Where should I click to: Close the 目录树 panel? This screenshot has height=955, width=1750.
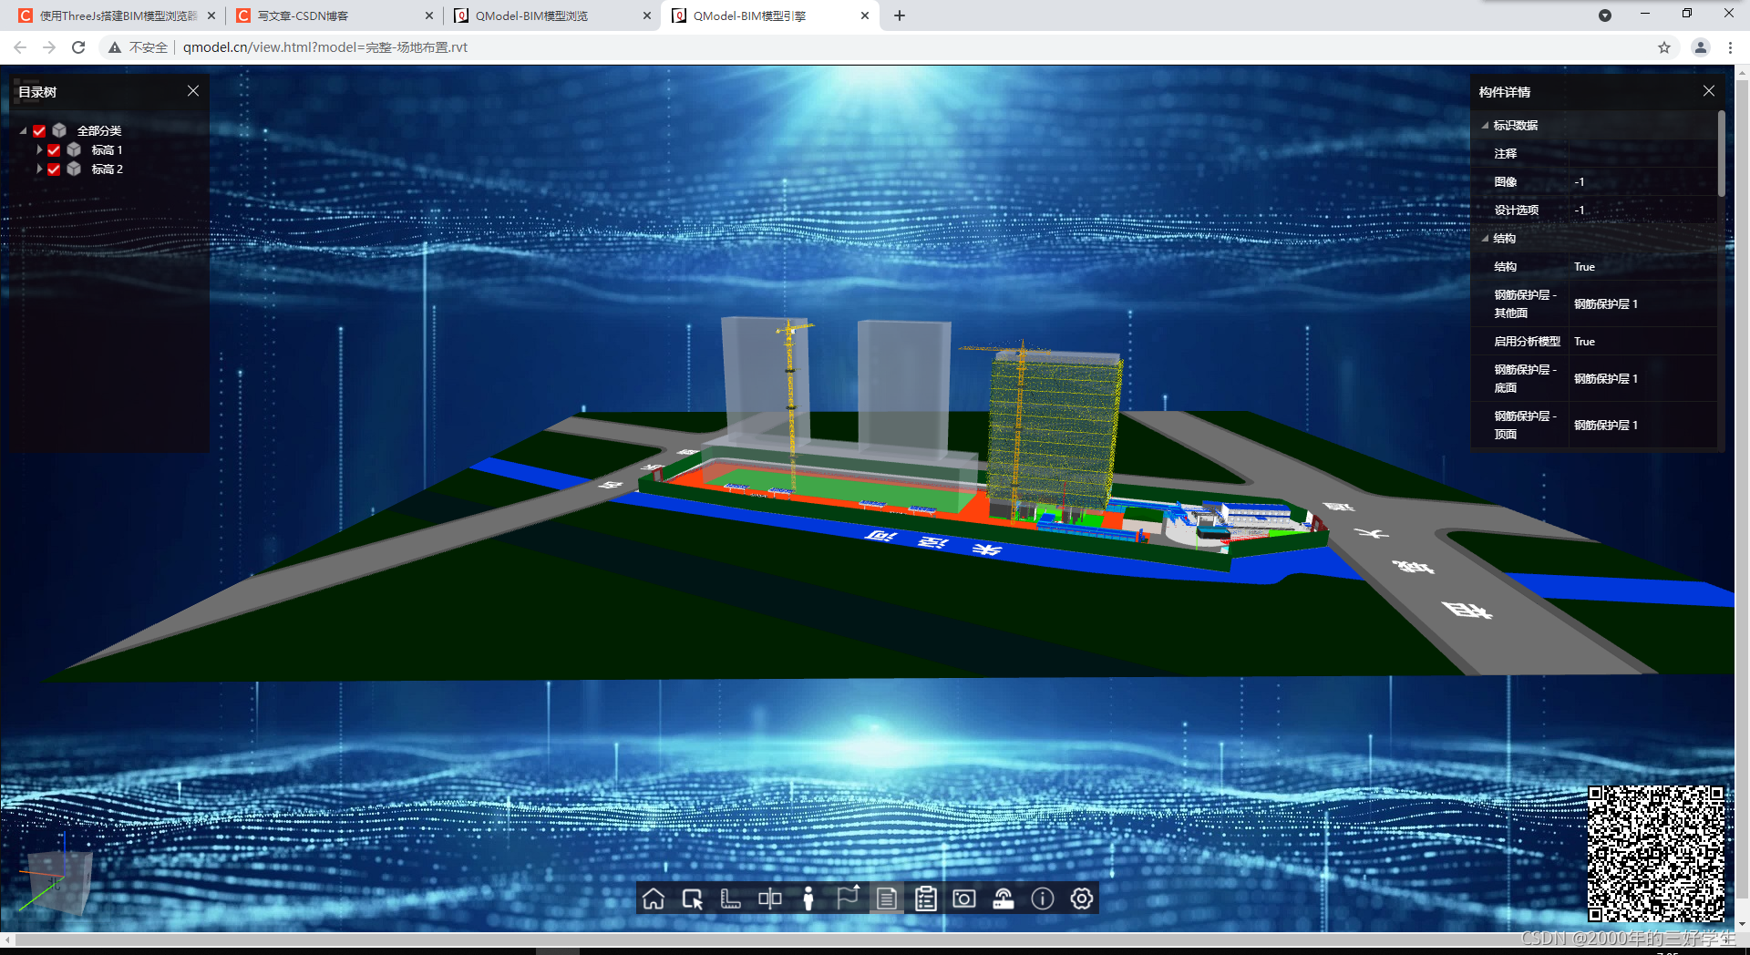point(192,91)
